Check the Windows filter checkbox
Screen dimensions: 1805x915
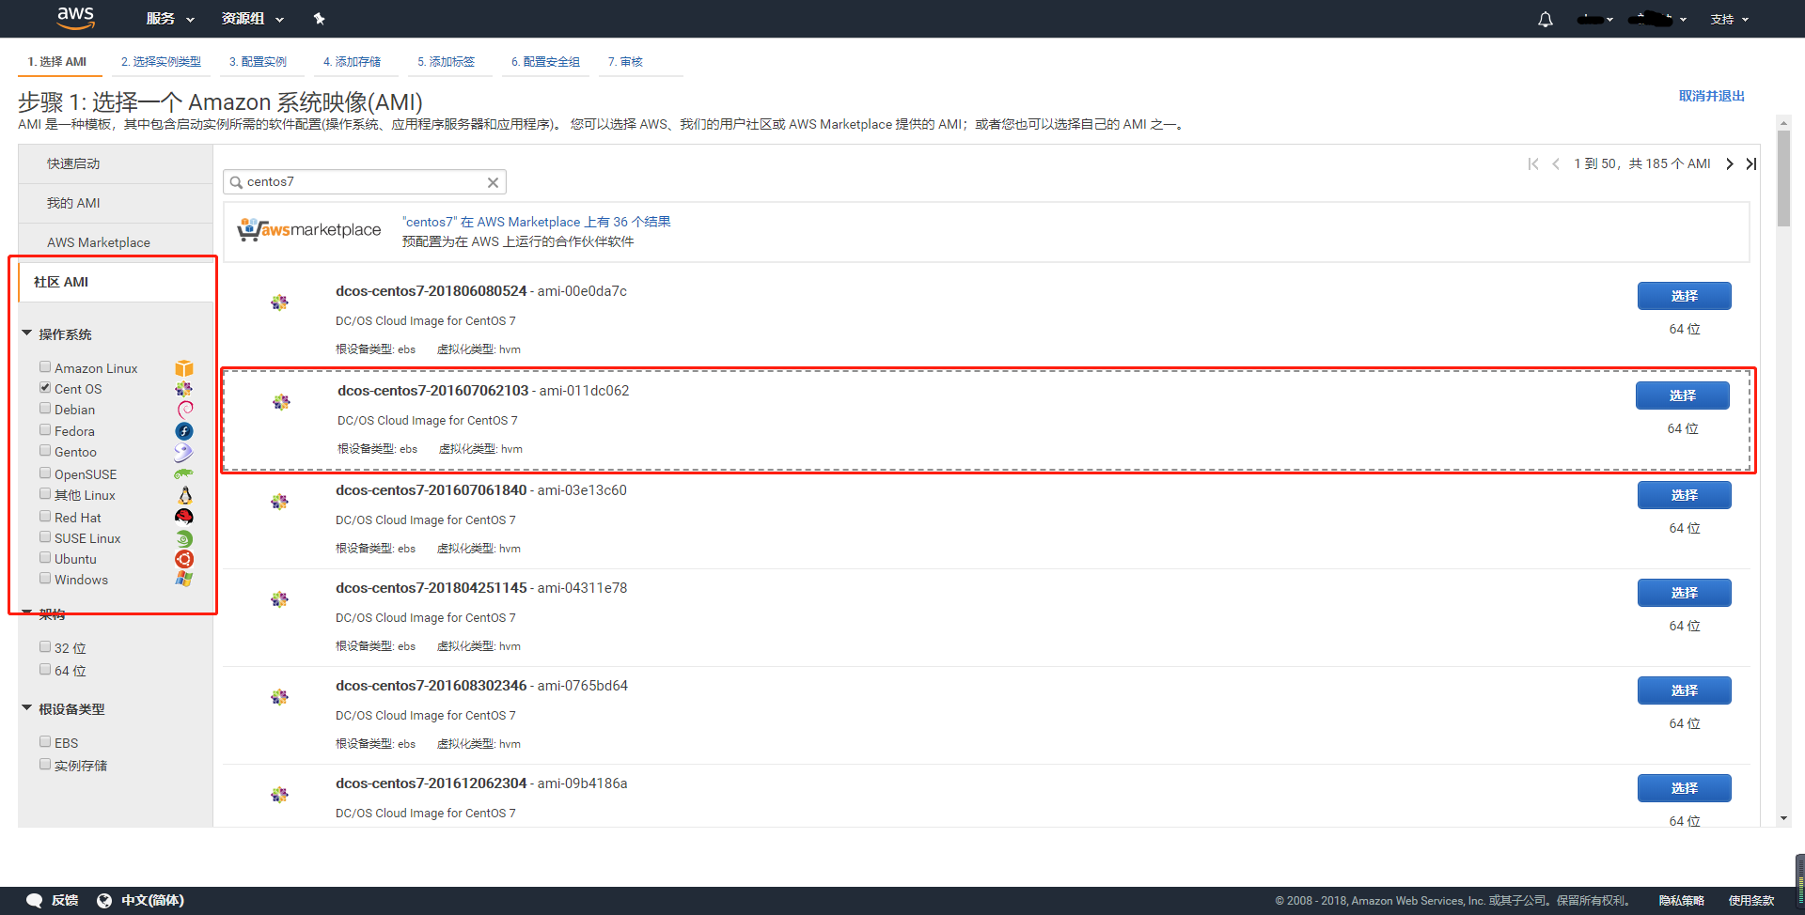45,579
